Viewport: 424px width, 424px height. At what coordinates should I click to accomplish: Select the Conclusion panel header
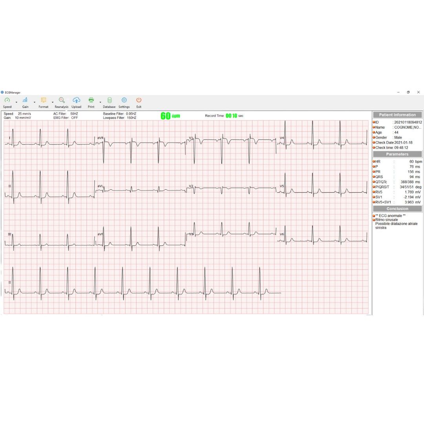[397, 208]
